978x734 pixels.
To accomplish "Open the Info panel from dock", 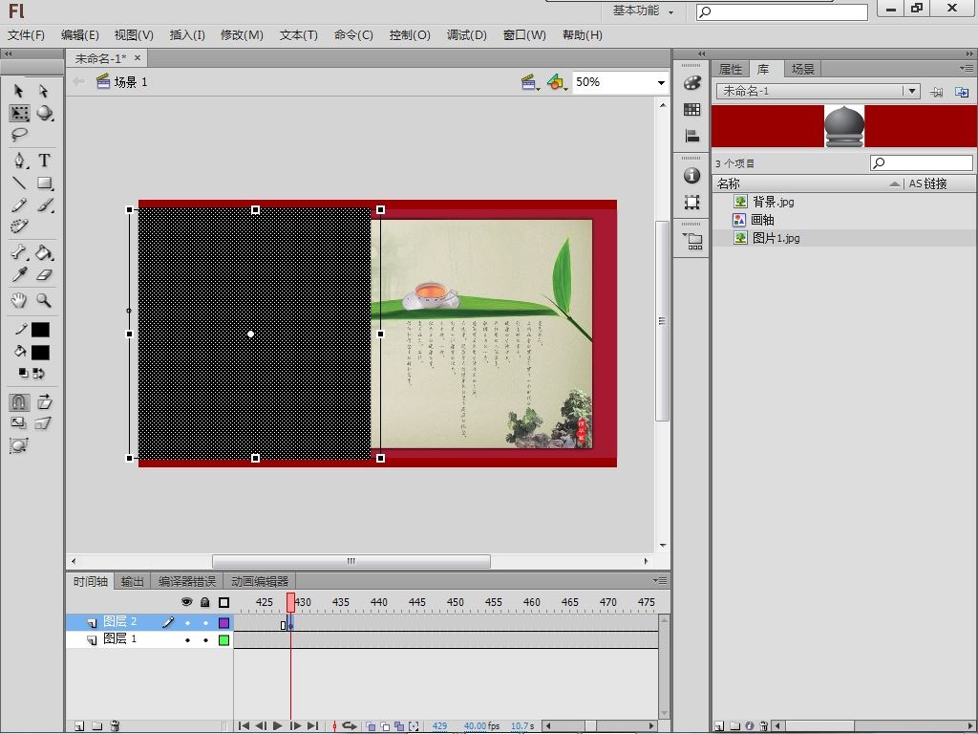I will click(x=691, y=176).
